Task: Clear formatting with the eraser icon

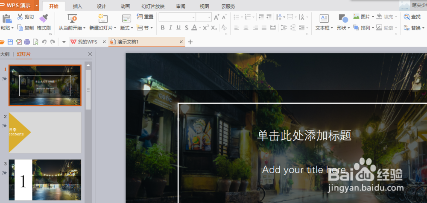Action: pyautogui.click(x=224, y=27)
